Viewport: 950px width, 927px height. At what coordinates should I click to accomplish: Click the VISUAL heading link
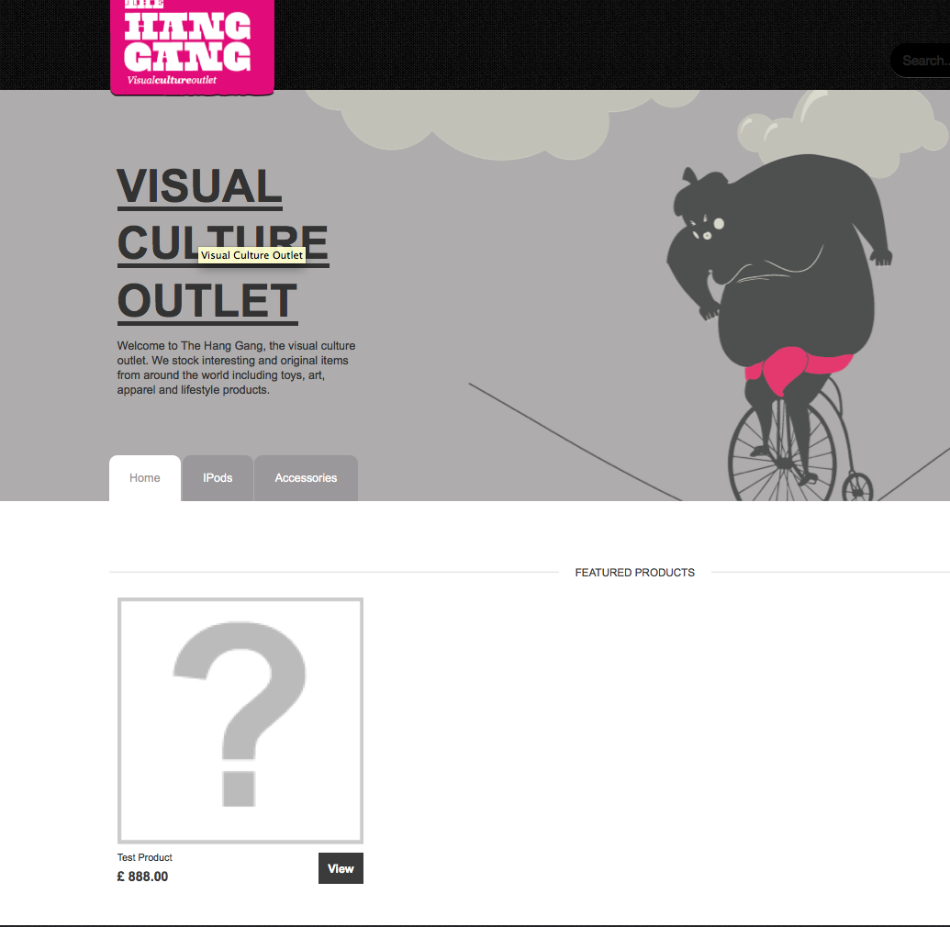tap(199, 186)
